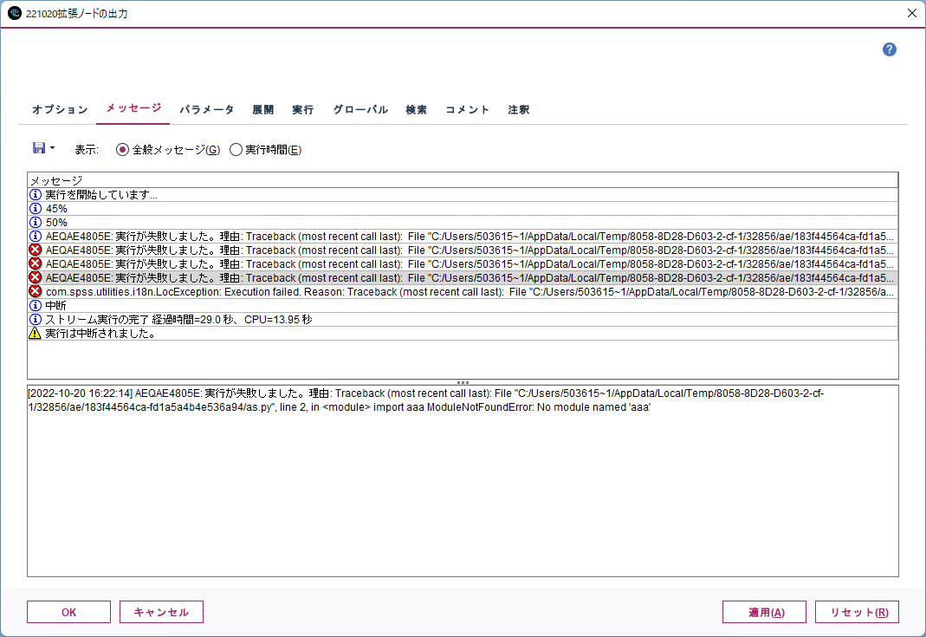Screen dimensions: 926x637
Task: Open the グローバル tab
Action: coord(360,110)
